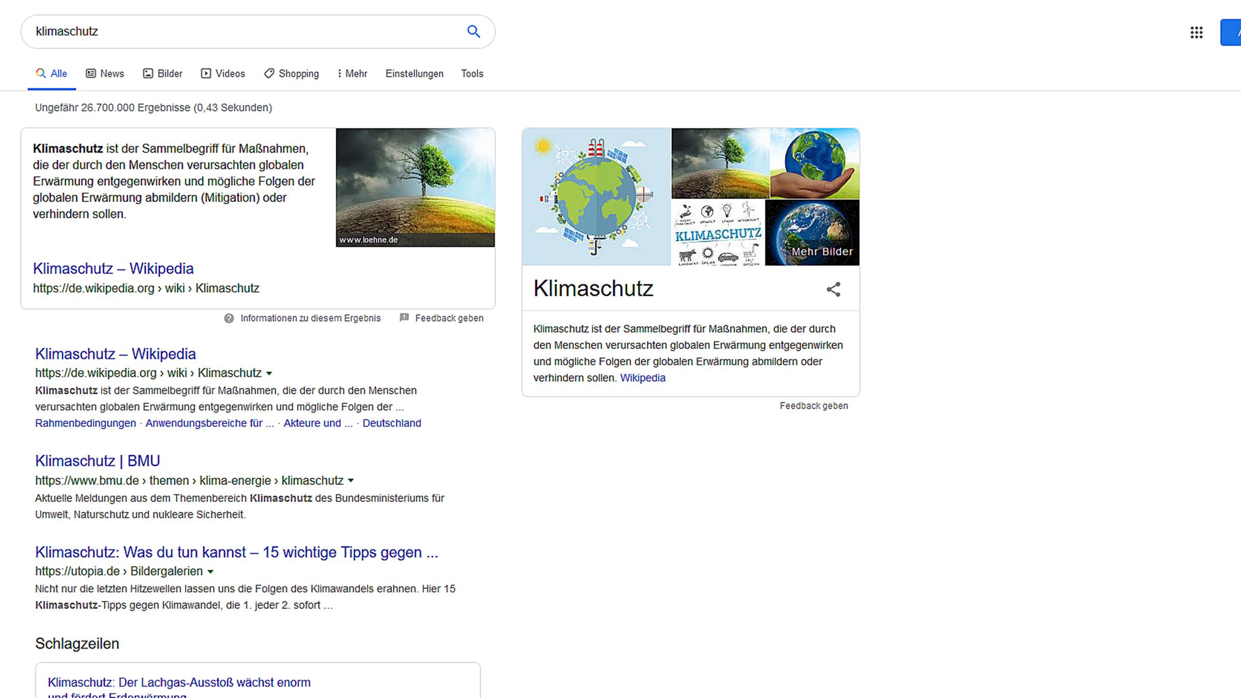Viewport: 1241px width, 698px height.
Task: Open Einstellungen settings menu
Action: (414, 73)
